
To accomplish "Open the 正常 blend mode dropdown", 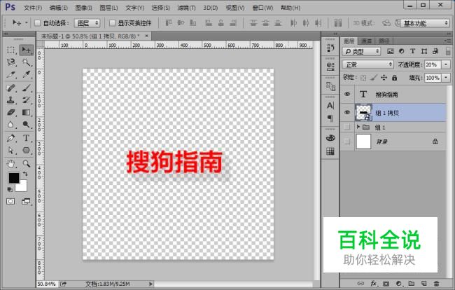I will pyautogui.click(x=367, y=64).
